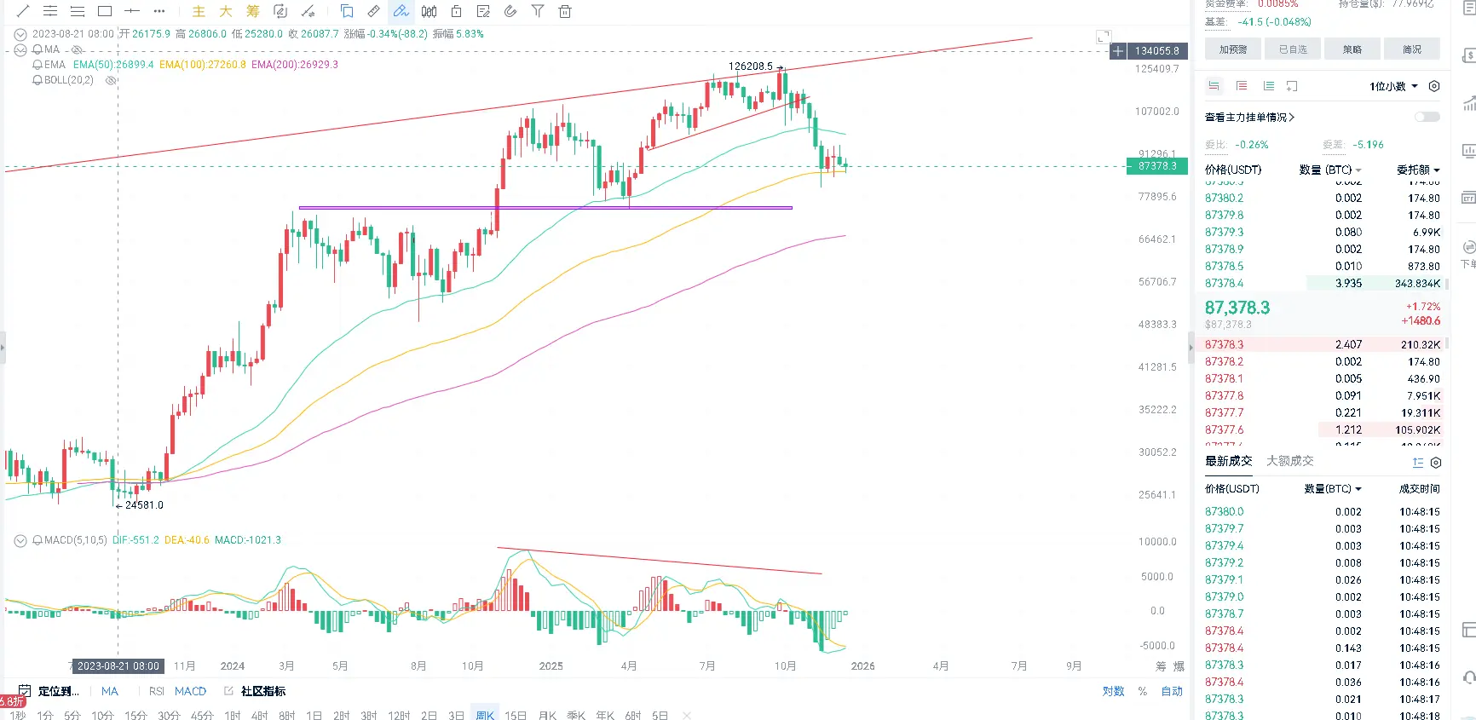Toggle the BOLL alert bell
The height and width of the screenshot is (720, 1476).
click(x=37, y=80)
